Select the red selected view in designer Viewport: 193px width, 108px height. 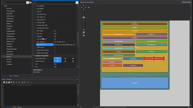pos(154,58)
